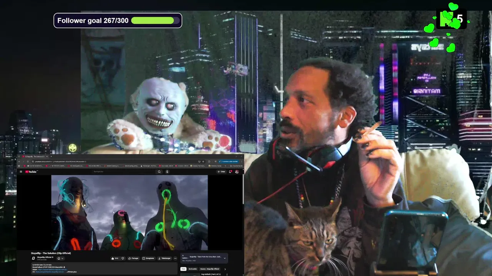Select Source : Stupeflip Officiel chip

209,269
